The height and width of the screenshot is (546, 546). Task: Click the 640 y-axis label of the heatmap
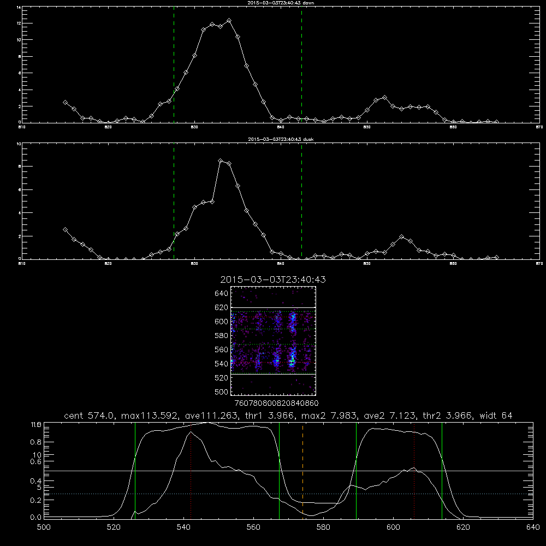222,294
